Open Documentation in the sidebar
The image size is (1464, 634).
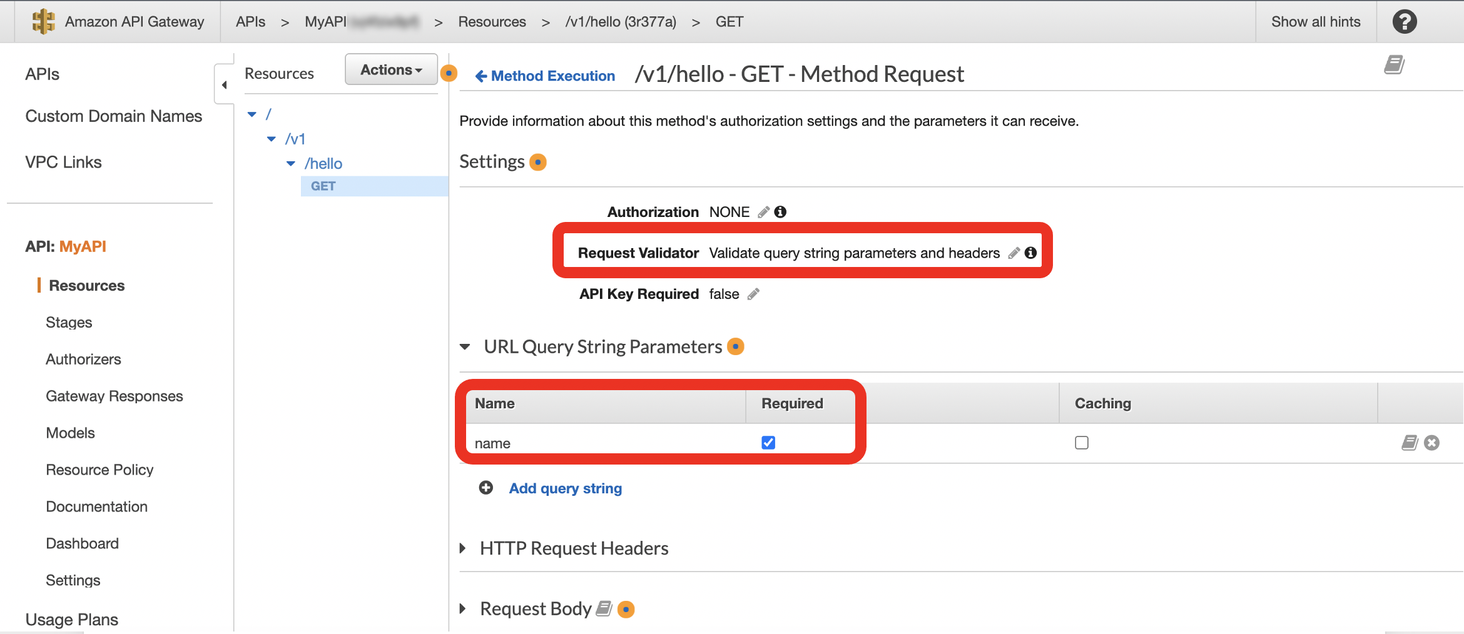[x=97, y=507]
